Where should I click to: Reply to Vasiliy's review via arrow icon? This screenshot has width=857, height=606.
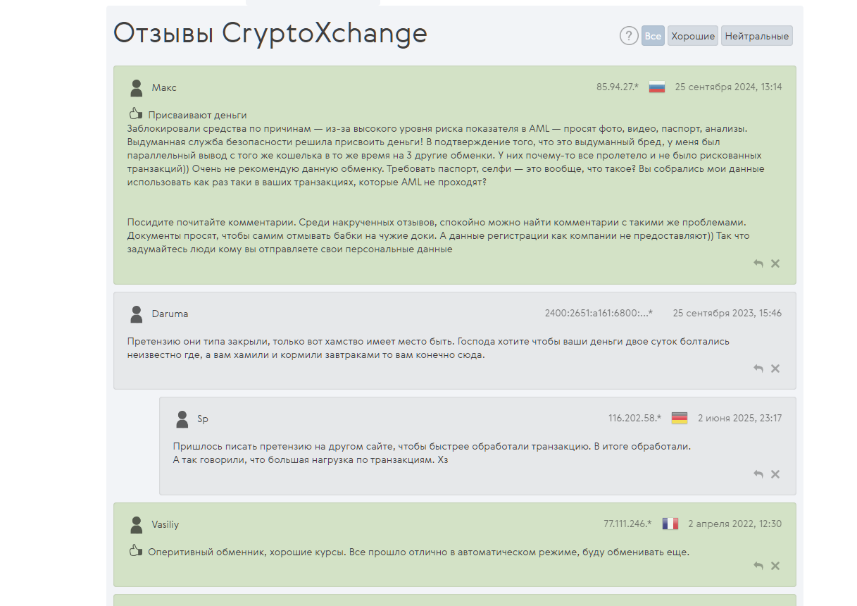click(758, 566)
